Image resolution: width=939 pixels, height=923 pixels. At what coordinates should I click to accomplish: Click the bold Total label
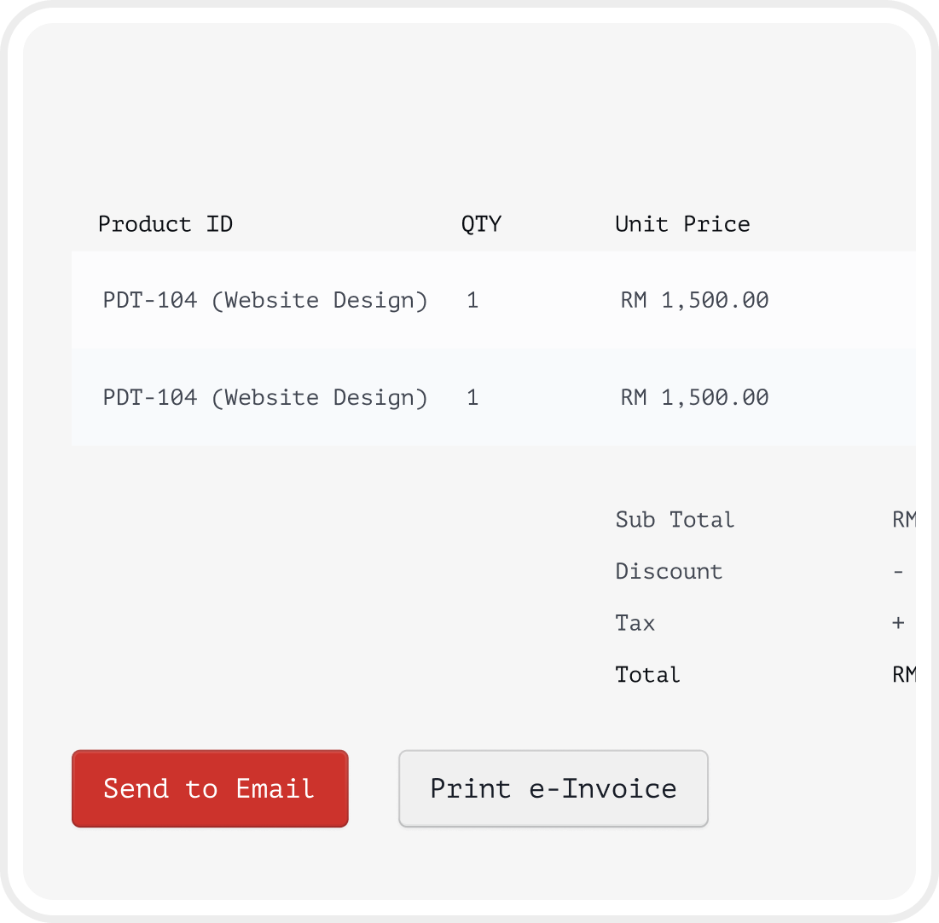[x=647, y=675]
